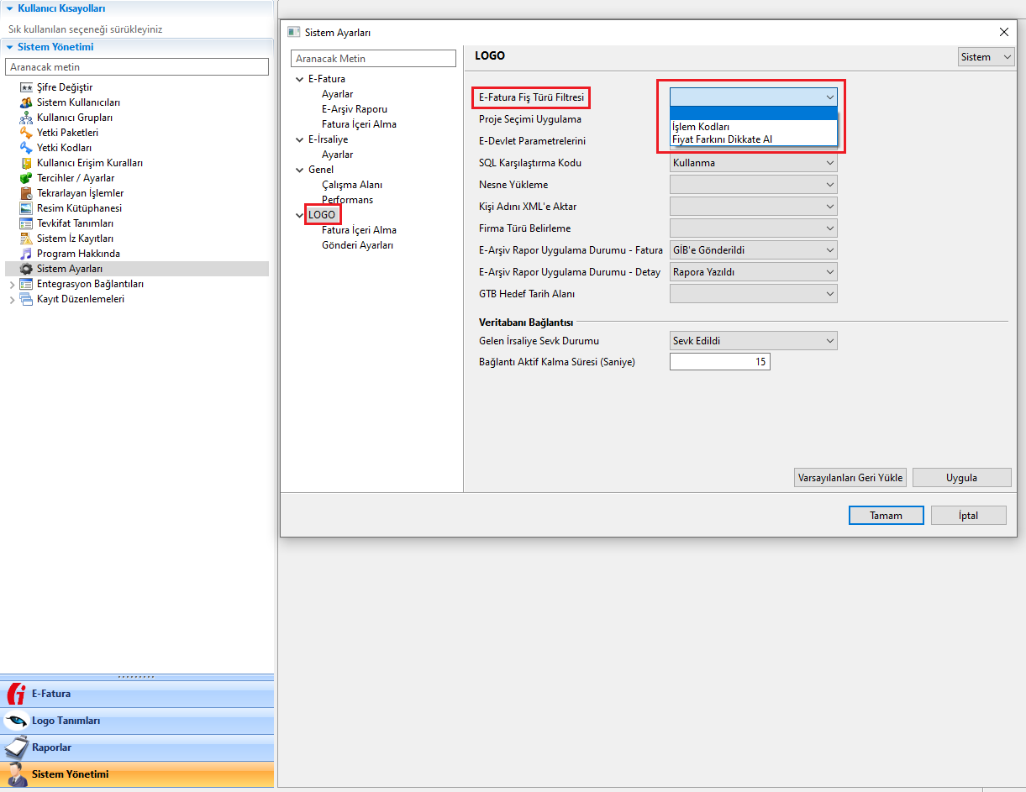Viewport: 1026px width, 792px height.
Task: Select Fatura İçeri Alma under E-Fatura
Action: [359, 124]
